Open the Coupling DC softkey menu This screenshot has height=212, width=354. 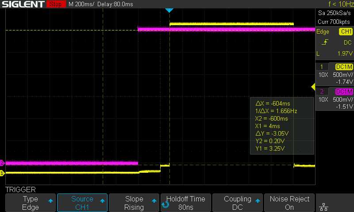tap(238, 203)
